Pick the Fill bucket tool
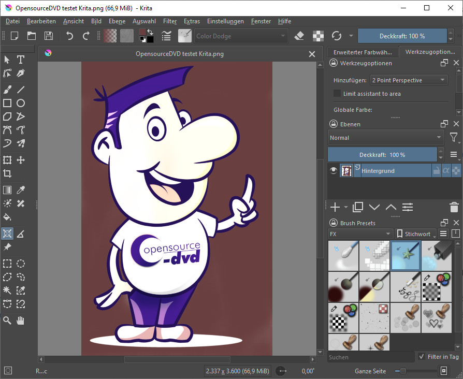Viewport: 463px width, 379px height. tap(7, 217)
